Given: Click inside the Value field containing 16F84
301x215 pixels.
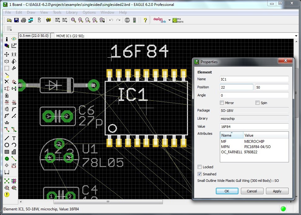Looking at the screenshot, I should coord(254,126).
